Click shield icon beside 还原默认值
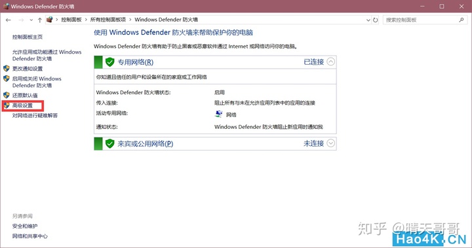 tap(7, 95)
